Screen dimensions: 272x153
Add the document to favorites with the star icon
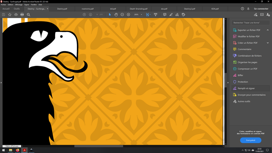click(x=10, y=15)
